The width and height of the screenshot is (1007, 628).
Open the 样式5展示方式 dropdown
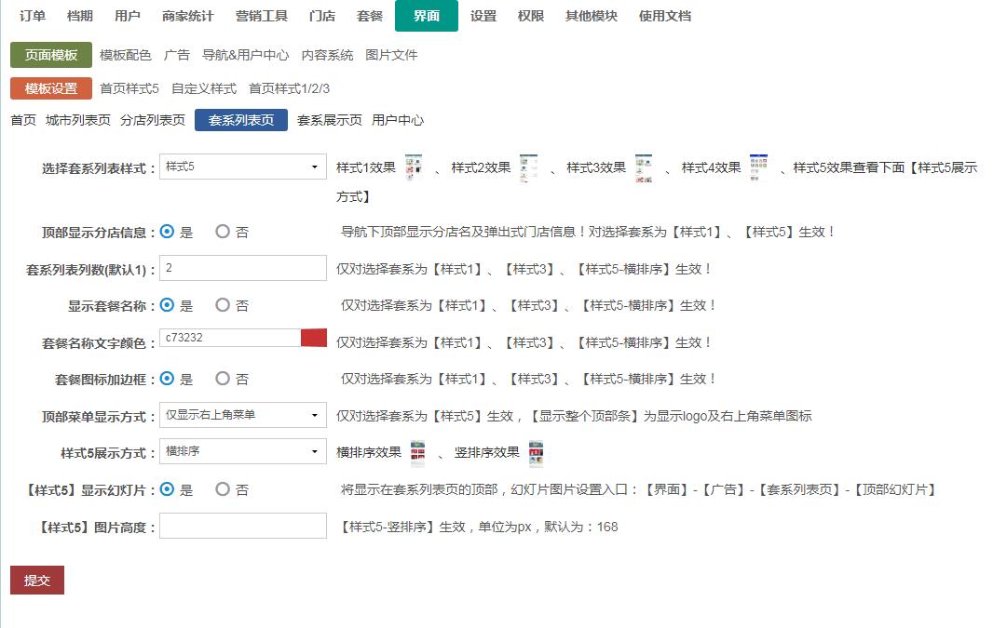point(242,452)
